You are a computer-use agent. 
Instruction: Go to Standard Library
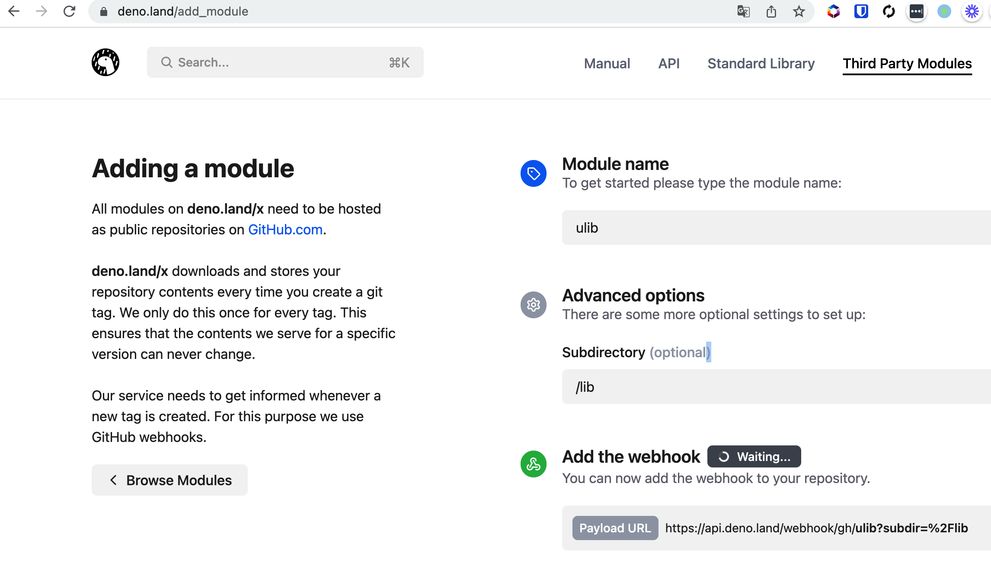point(761,64)
